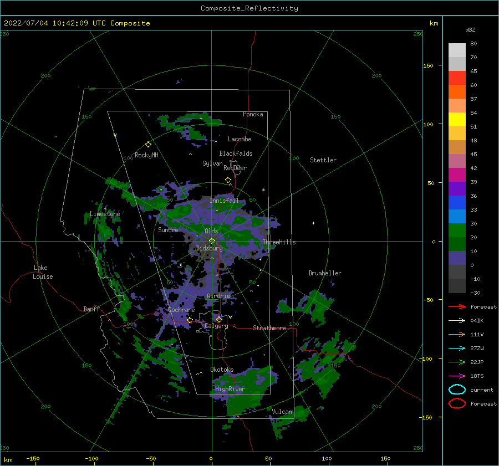Click the Cochrane town label
The width and height of the screenshot is (499, 466).
coord(181,310)
